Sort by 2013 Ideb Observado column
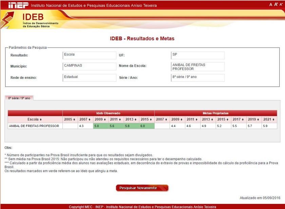This screenshot has height=209, width=285. pos(131,119)
